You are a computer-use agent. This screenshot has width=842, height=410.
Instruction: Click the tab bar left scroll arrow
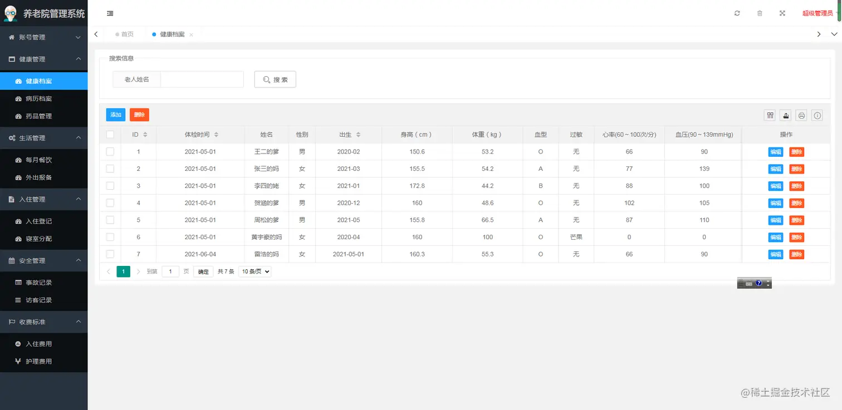(x=96, y=34)
